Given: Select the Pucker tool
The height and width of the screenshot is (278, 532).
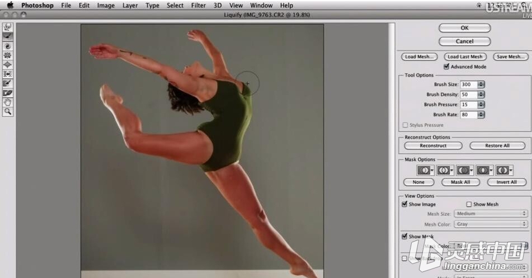Looking at the screenshot, I should pyautogui.click(x=8, y=55).
